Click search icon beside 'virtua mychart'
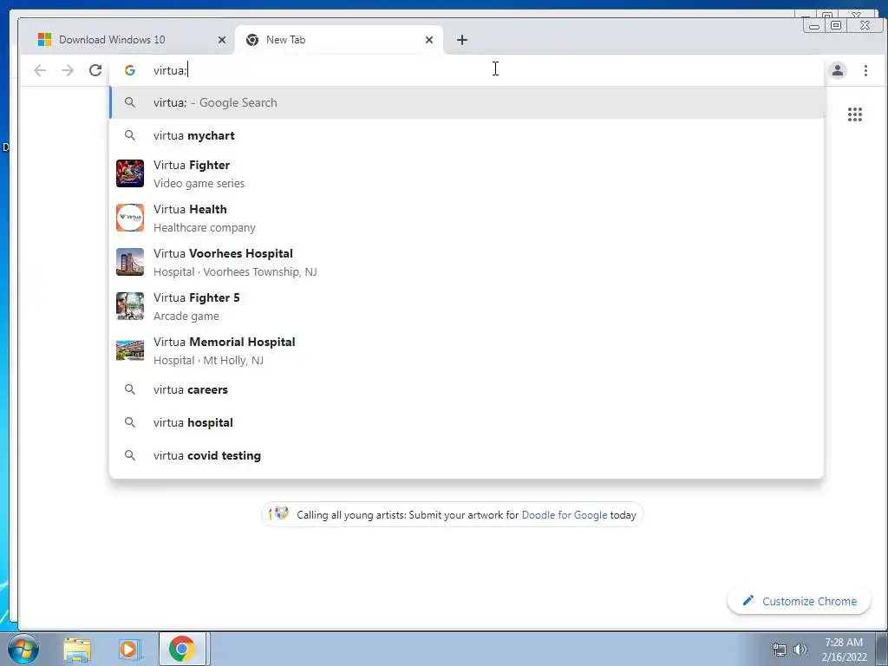The image size is (888, 666). click(x=130, y=135)
